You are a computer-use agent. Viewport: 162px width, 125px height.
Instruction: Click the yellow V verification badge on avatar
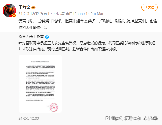(x=14, y=15)
